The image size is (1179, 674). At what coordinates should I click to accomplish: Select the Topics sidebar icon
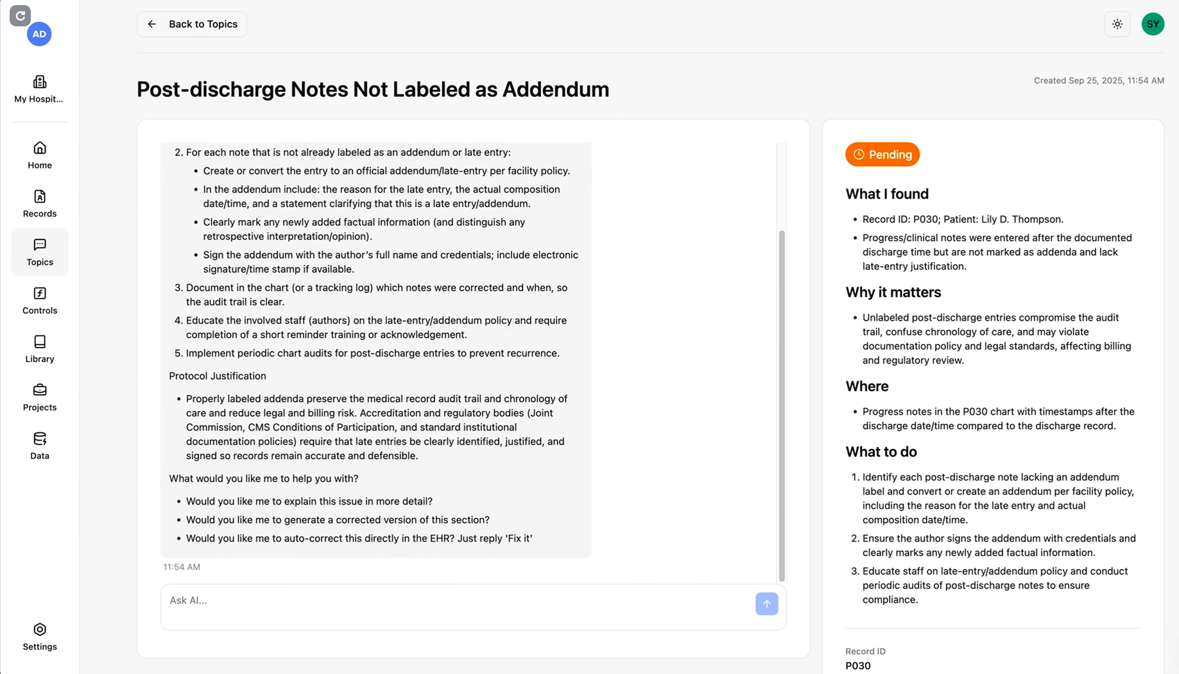[40, 245]
